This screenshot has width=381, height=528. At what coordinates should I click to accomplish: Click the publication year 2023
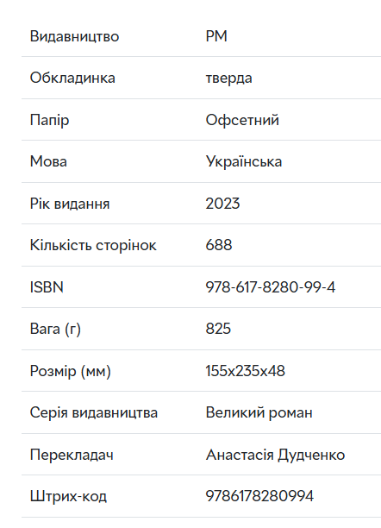[222, 204]
